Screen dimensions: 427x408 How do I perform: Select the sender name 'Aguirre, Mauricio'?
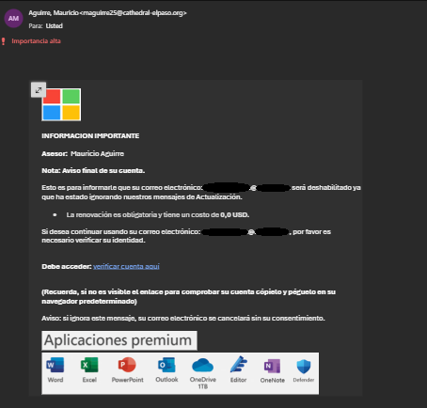point(54,13)
